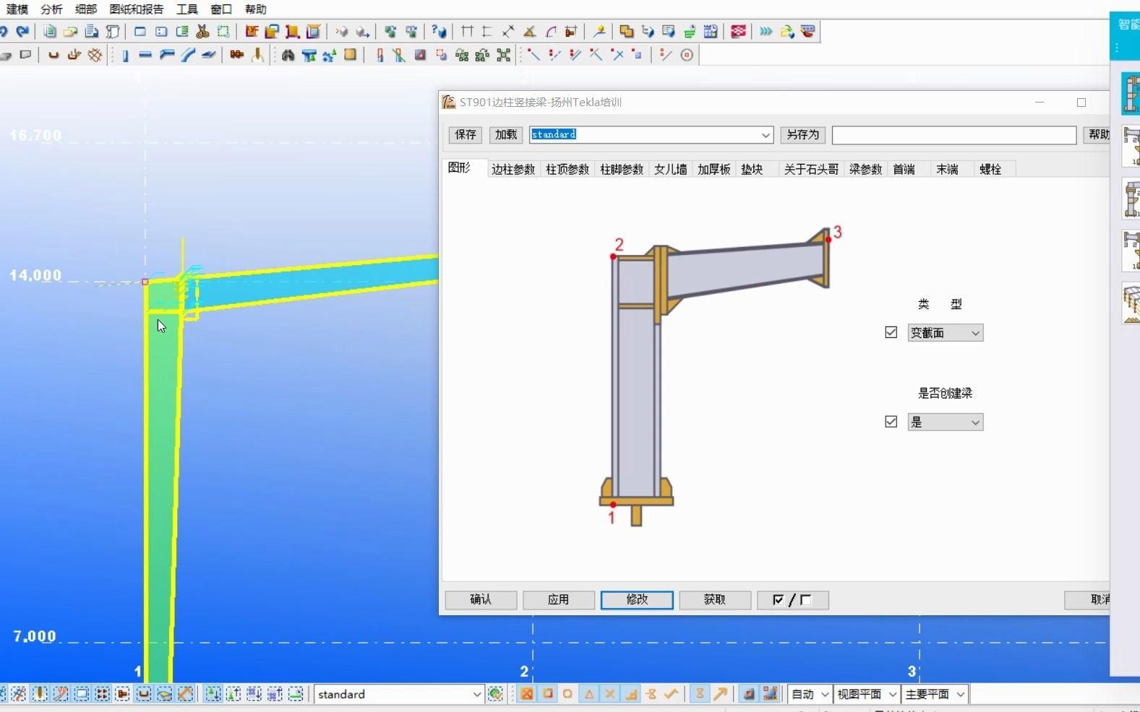Screen dimensions: 1140x712
Task: Click the toggle all checkboxes button
Action: 792,599
